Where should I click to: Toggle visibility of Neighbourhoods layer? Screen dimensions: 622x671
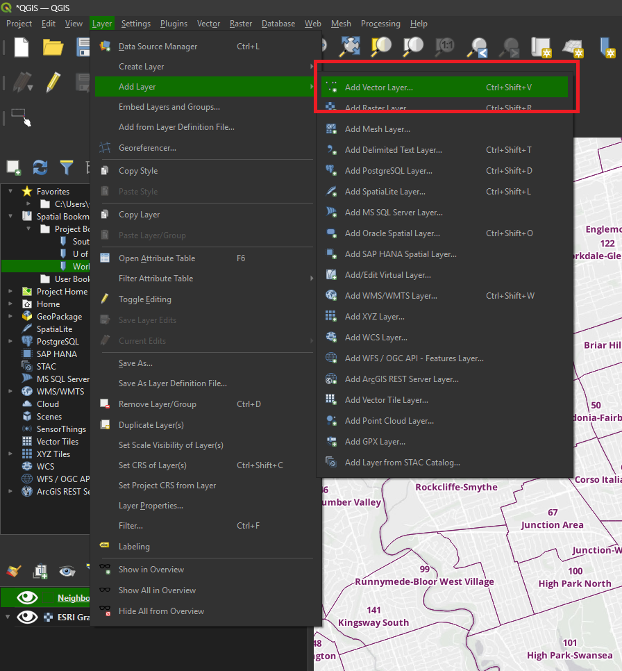click(27, 597)
